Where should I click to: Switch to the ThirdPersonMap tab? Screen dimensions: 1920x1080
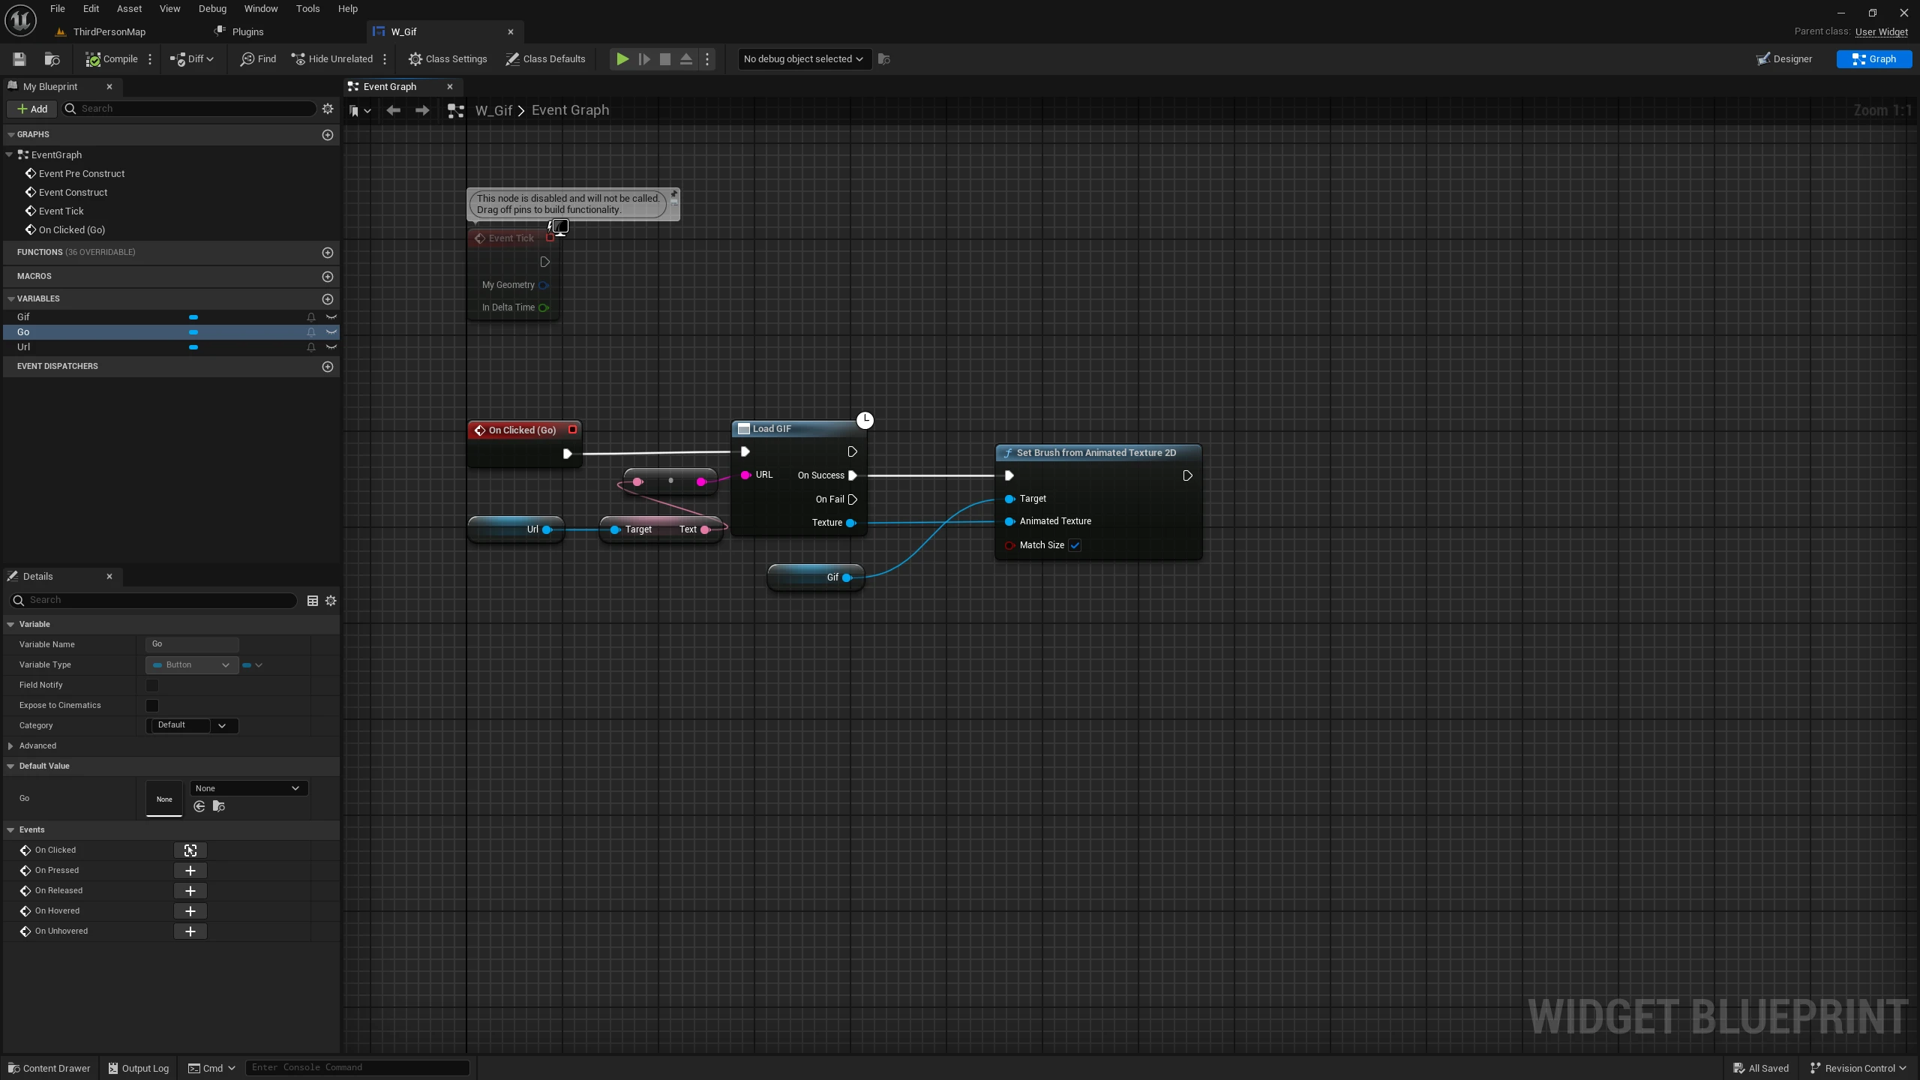click(x=109, y=31)
